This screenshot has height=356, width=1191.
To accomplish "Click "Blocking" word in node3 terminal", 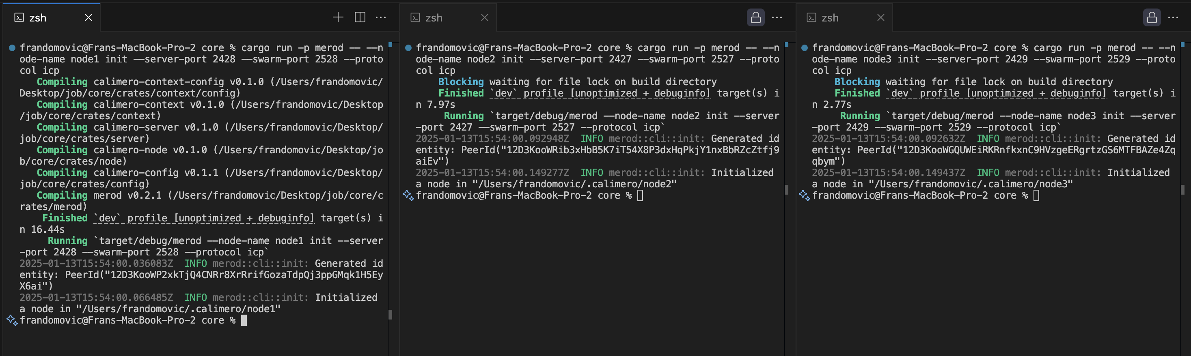I will (x=857, y=82).
